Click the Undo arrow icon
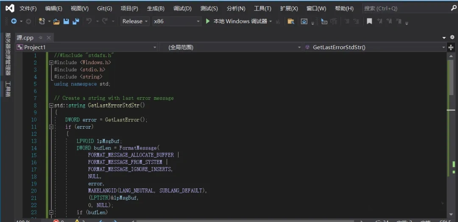 tap(89, 21)
